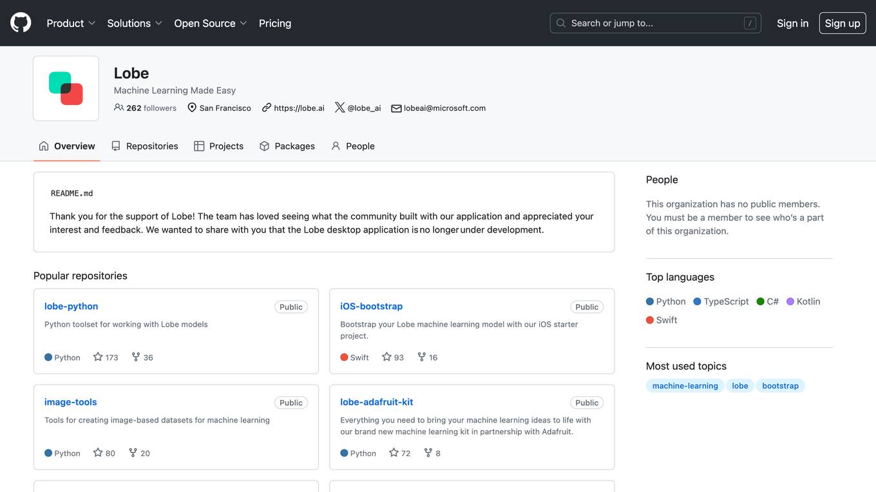Filter by Kotlin in Top languages
Viewport: 876px width, 492px height.
[803, 301]
